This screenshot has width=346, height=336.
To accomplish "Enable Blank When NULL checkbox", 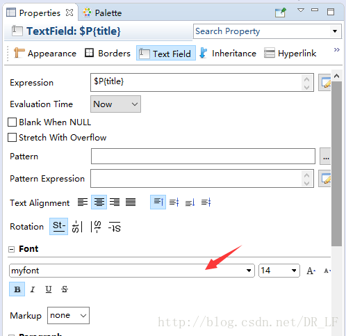I will (x=12, y=122).
